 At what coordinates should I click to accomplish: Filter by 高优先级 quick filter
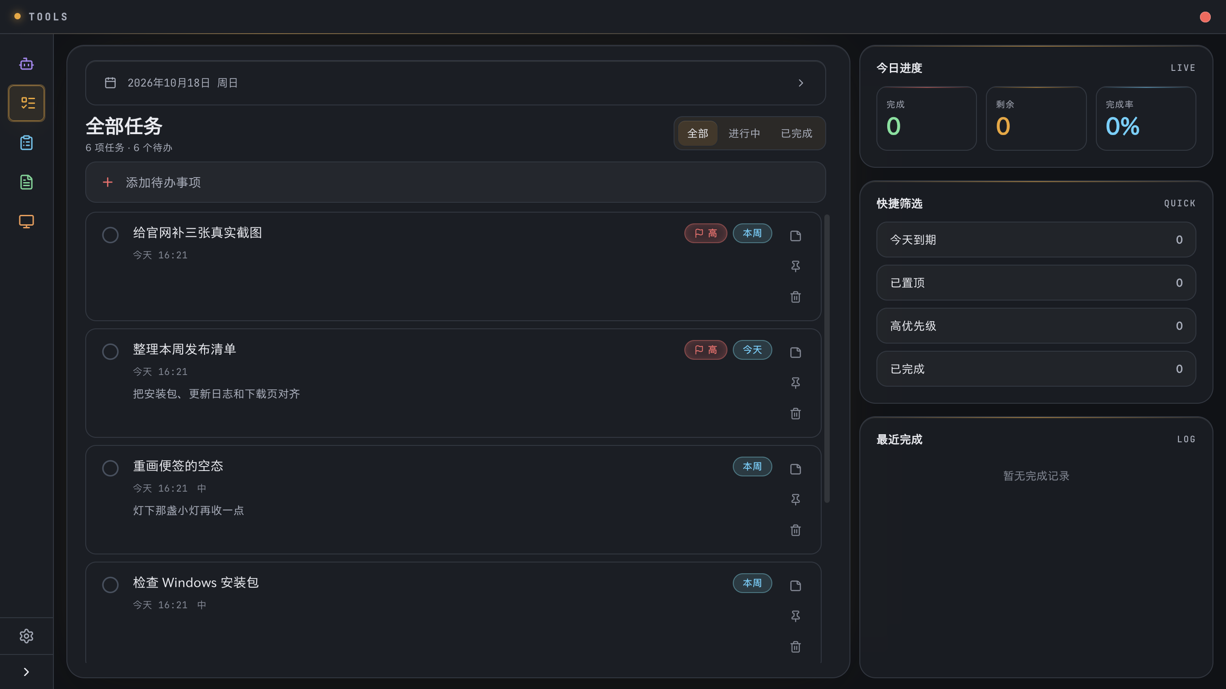click(1036, 326)
